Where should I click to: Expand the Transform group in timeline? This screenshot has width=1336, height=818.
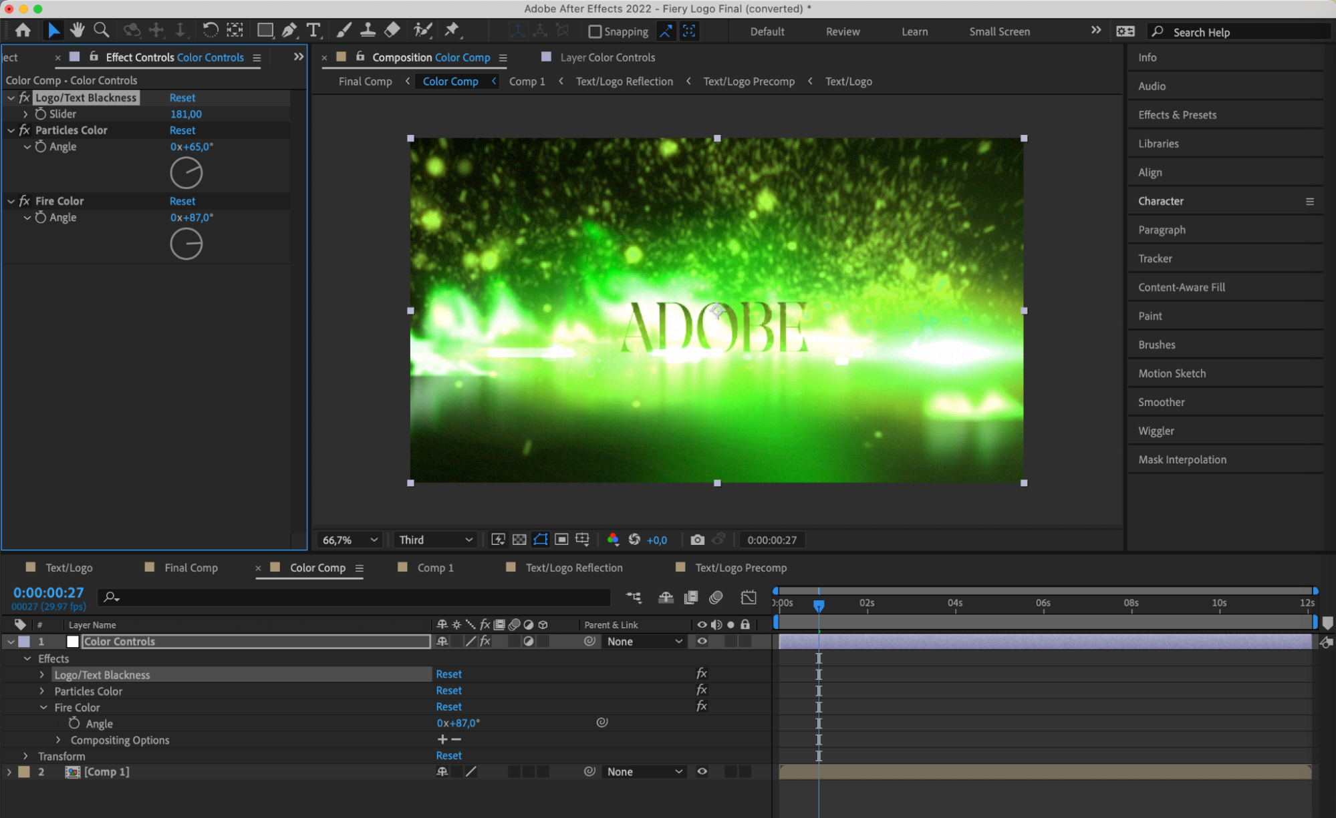pyautogui.click(x=26, y=757)
